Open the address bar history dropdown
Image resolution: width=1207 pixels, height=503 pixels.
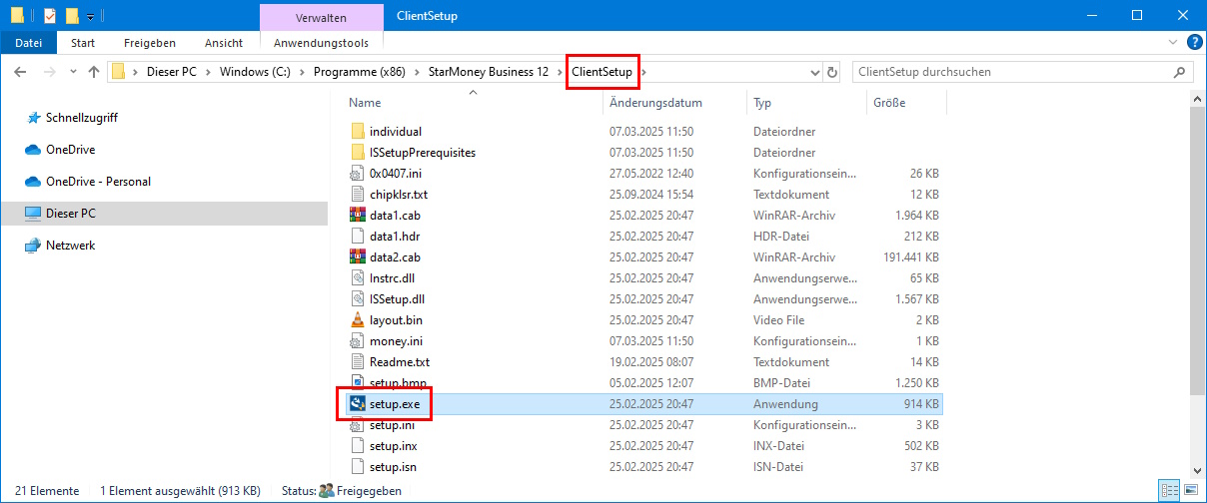coord(814,72)
